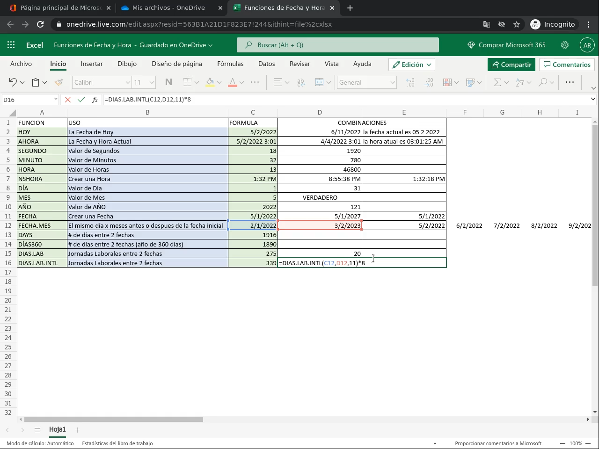Click the Compartir button
The image size is (599, 449).
511,65
